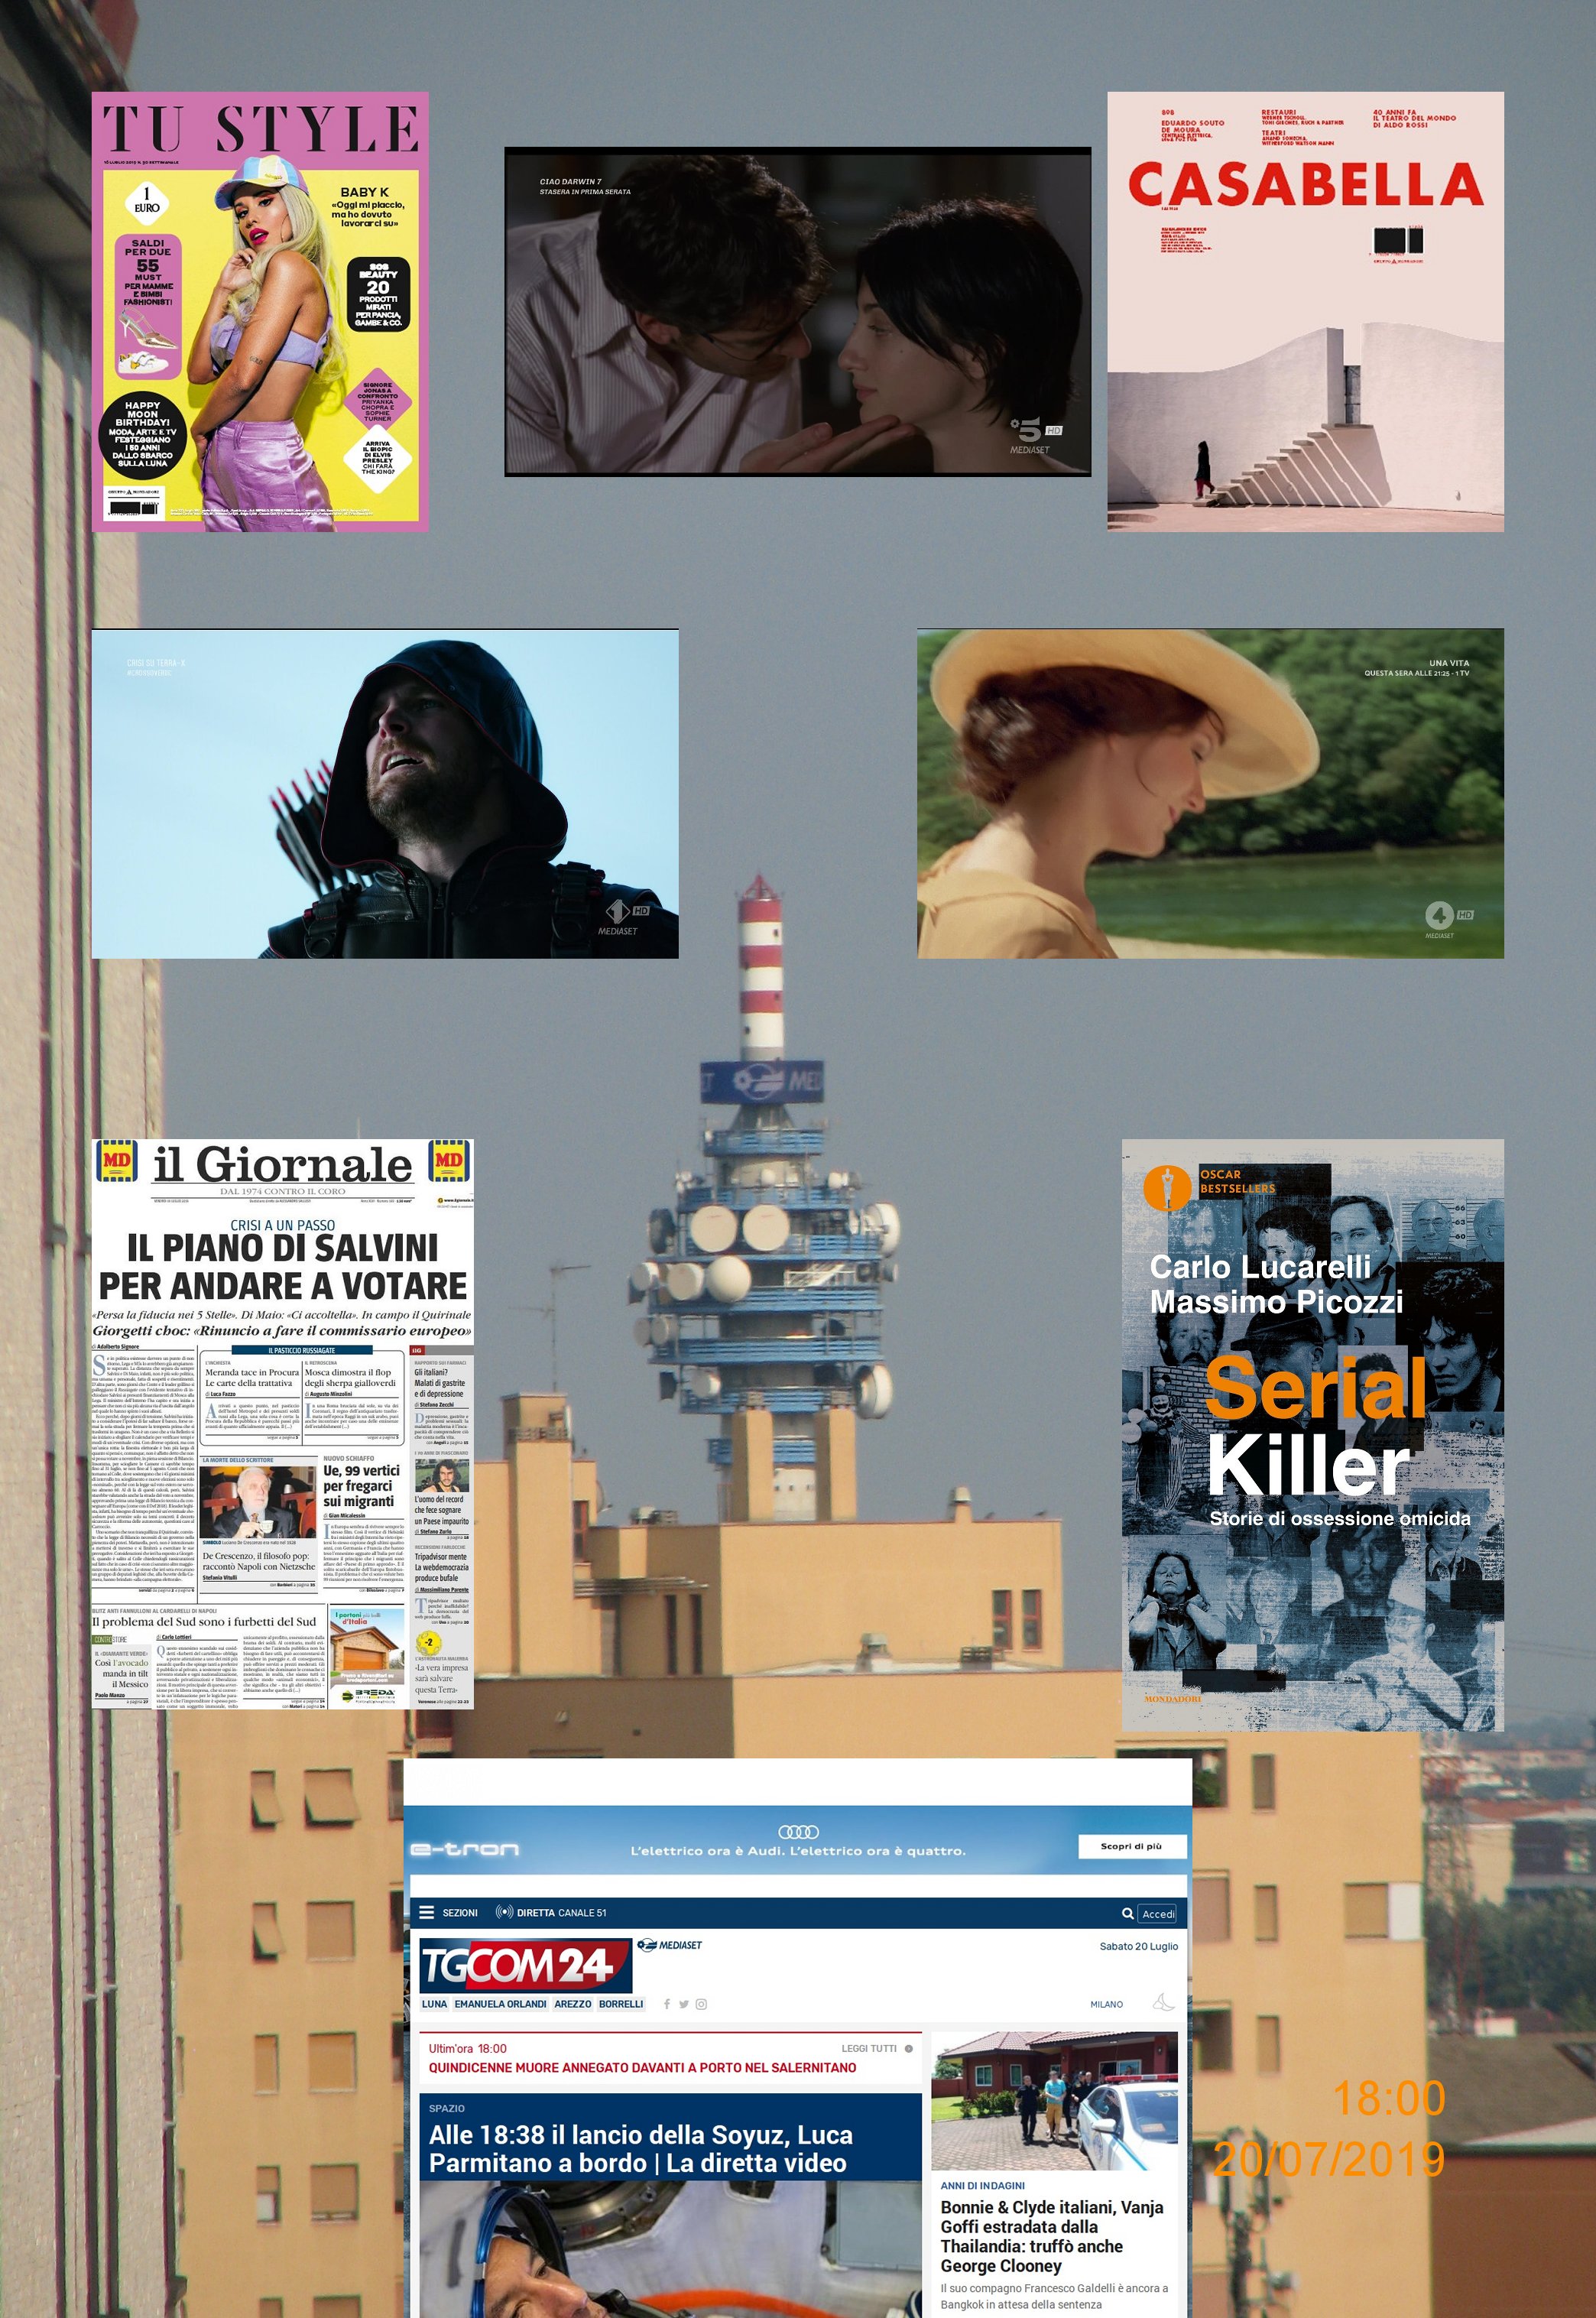Click the Milano moon weather icon

1163,2002
